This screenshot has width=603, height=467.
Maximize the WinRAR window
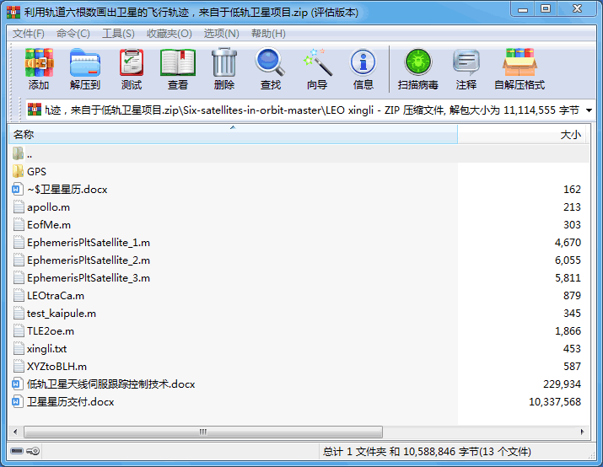click(546, 9)
